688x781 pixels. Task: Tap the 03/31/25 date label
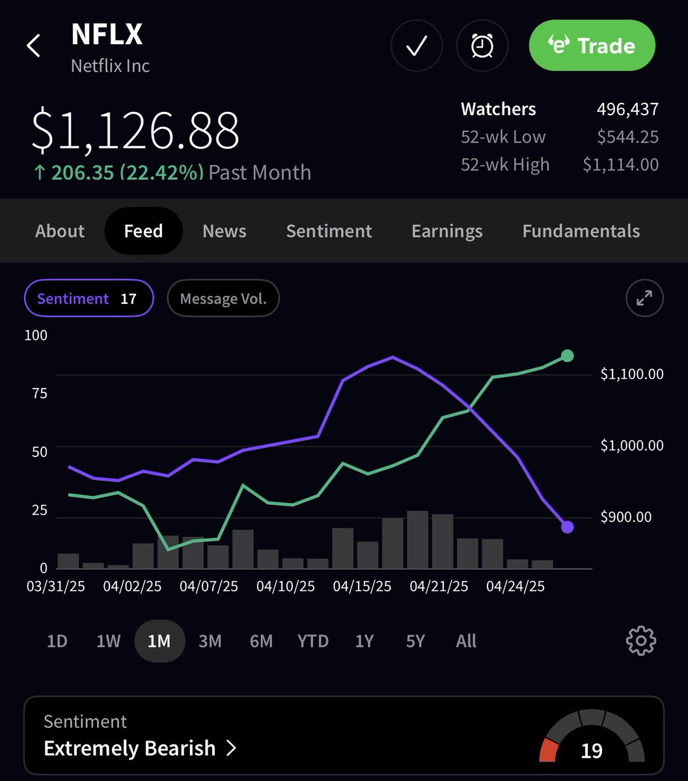56,586
